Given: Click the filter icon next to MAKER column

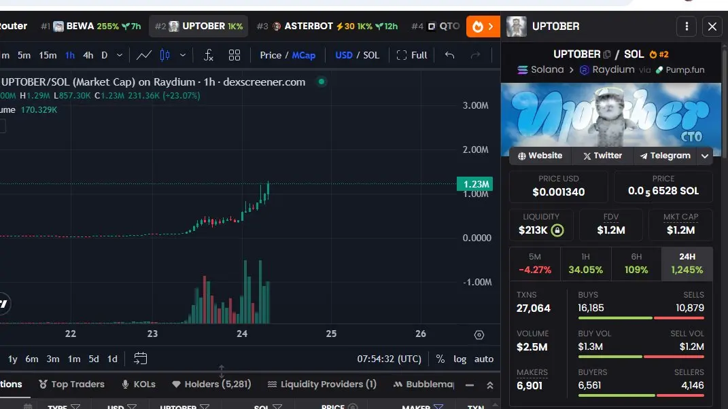Looking at the screenshot, I should [438, 407].
